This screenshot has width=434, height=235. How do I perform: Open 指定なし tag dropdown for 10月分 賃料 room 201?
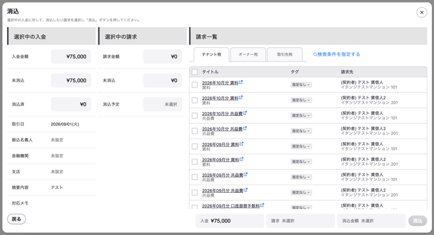301,100
